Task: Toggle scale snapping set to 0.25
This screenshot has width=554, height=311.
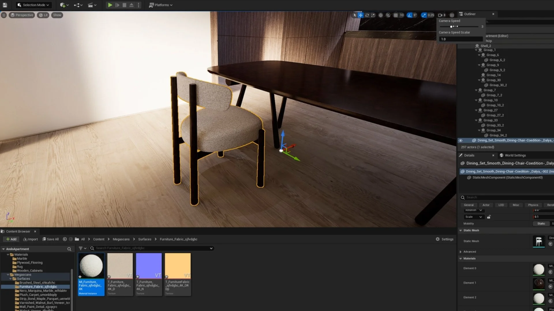Action: [423, 15]
